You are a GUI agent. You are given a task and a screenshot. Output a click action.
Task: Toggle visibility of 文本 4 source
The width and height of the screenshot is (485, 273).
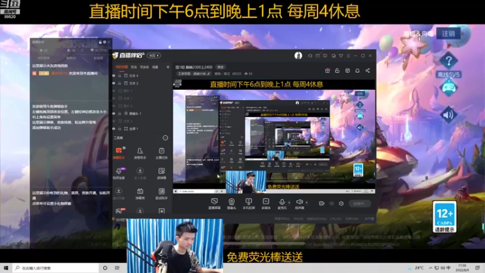[x=114, y=75]
